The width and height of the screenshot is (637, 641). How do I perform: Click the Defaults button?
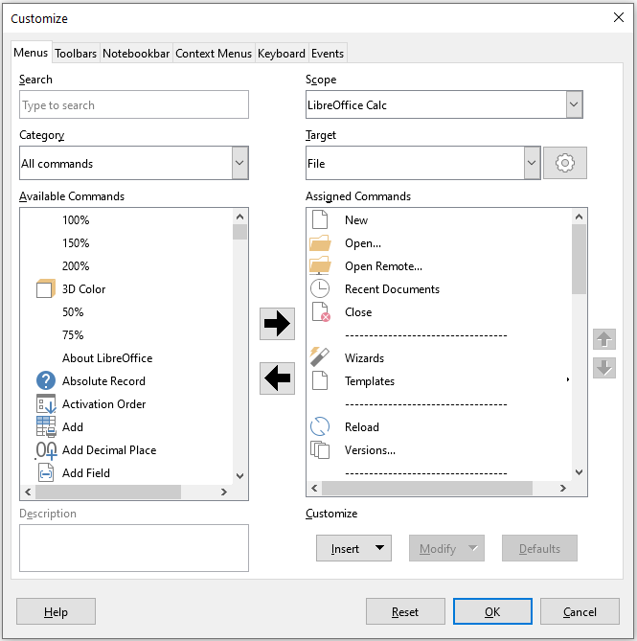click(539, 548)
